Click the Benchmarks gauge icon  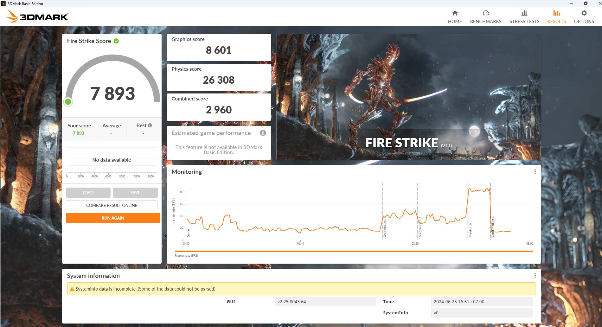[486, 13]
